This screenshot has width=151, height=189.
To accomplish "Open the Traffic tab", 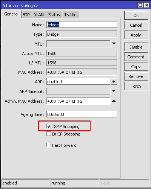I will click(70, 15).
